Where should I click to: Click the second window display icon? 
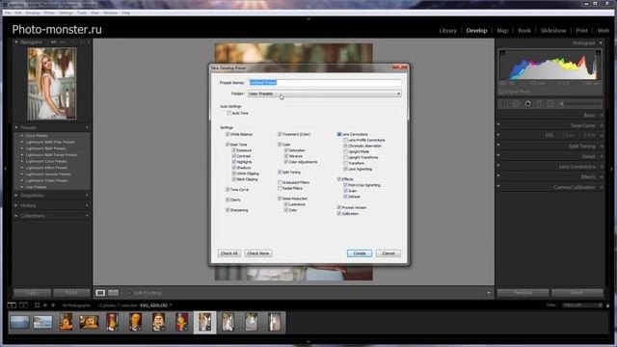[x=23, y=306]
